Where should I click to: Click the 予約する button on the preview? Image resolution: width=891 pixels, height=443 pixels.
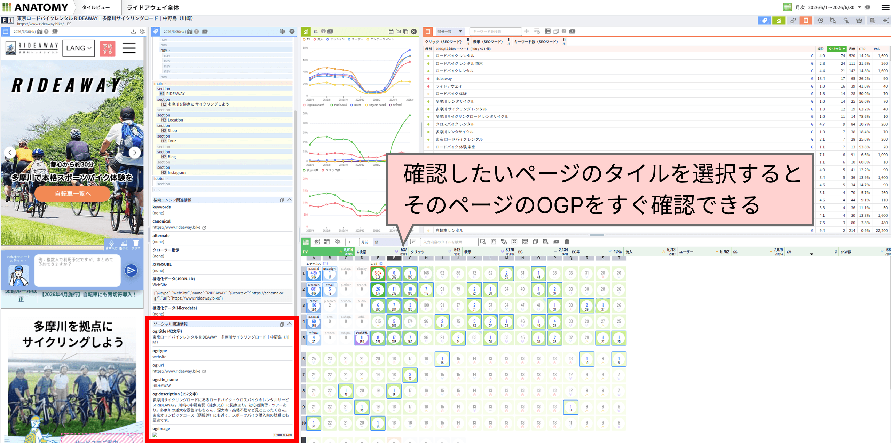[108, 49]
